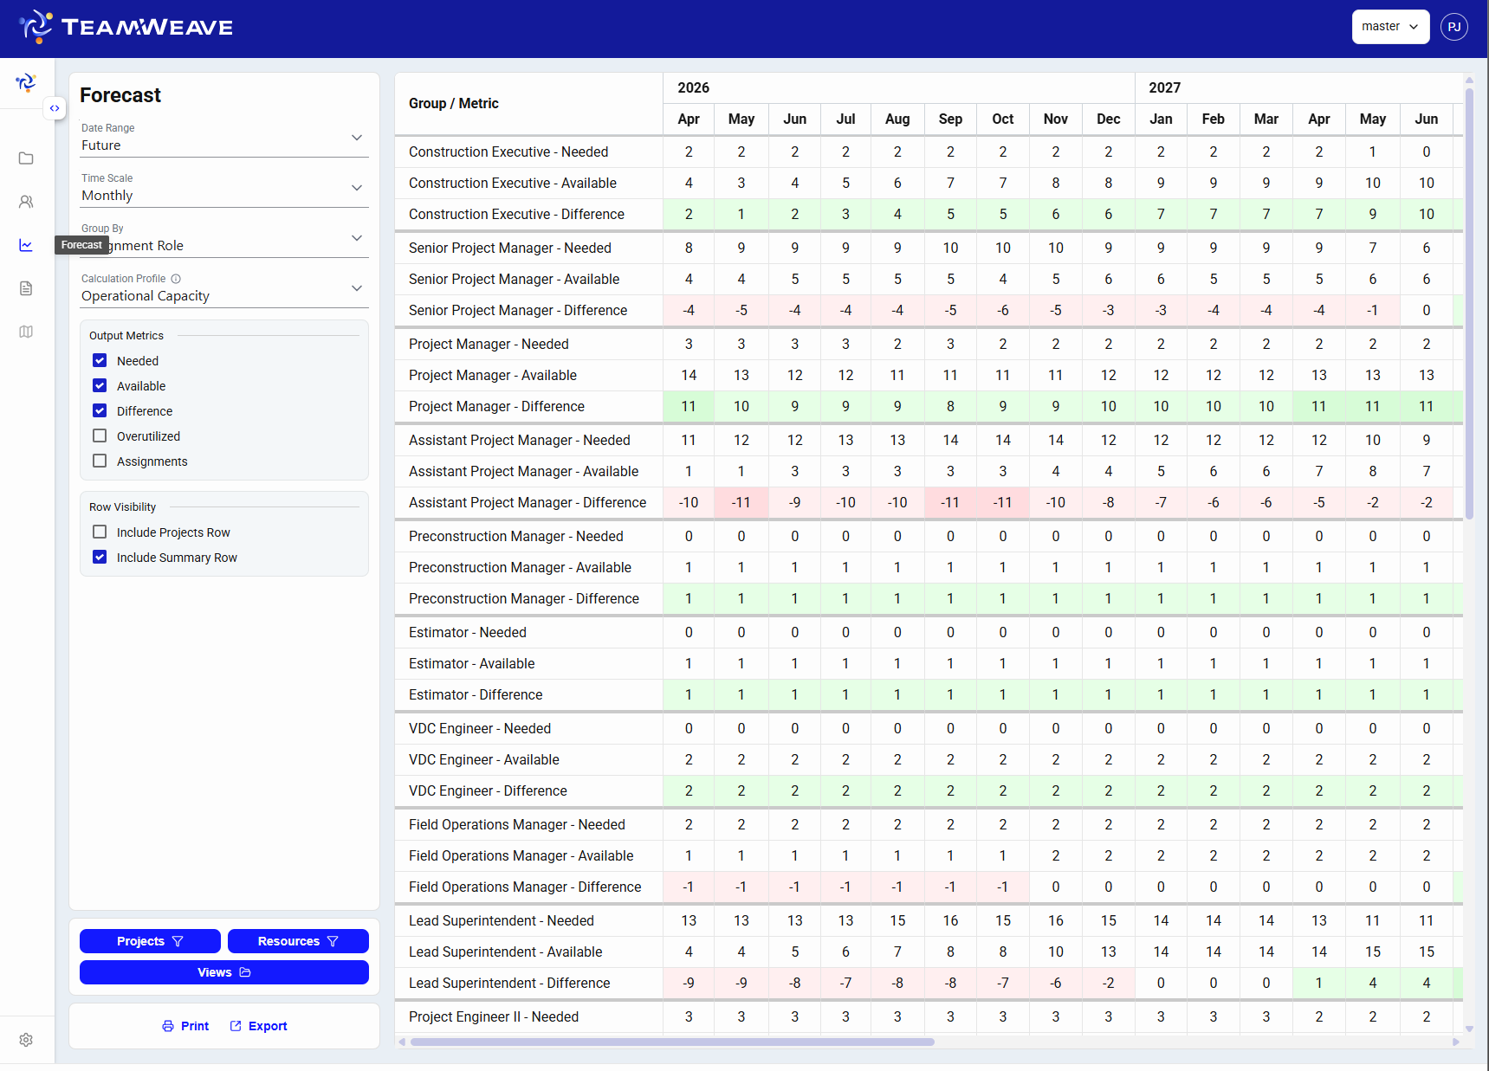Open the PJ user avatar menu
The width and height of the screenshot is (1489, 1071).
click(x=1454, y=27)
